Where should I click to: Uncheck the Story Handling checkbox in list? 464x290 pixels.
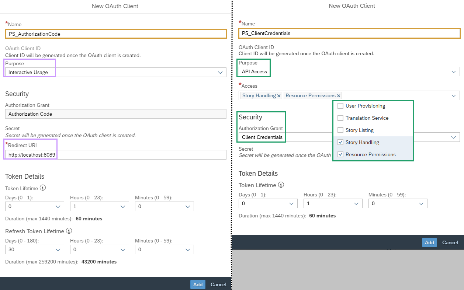pyautogui.click(x=340, y=143)
